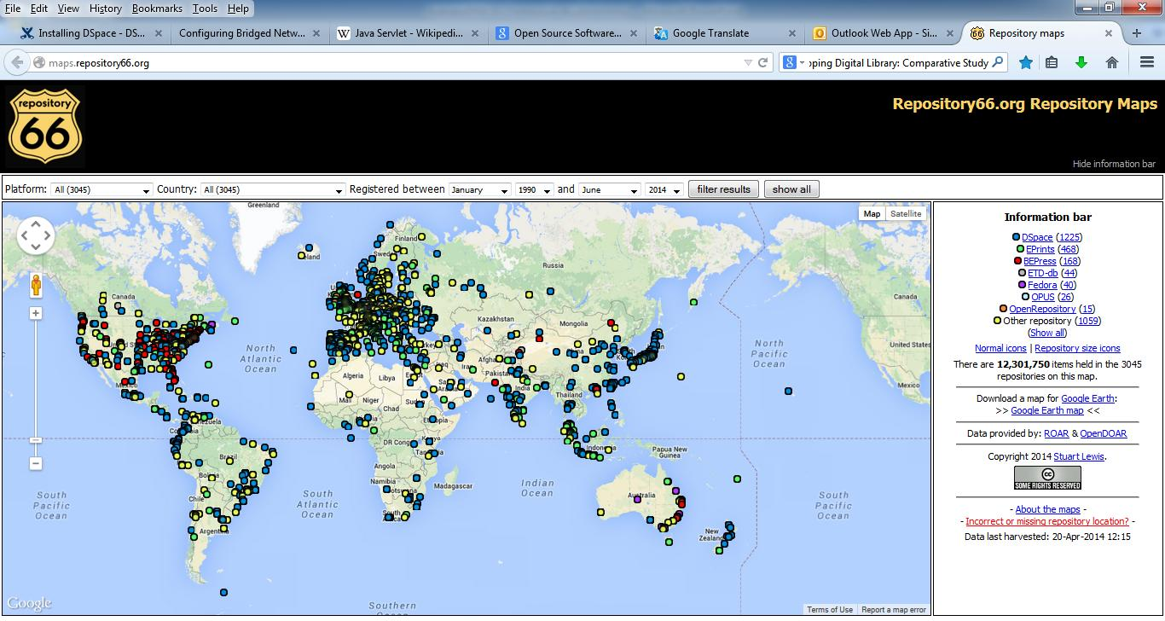Open the Tools menu
The image size is (1165, 621).
(x=205, y=8)
